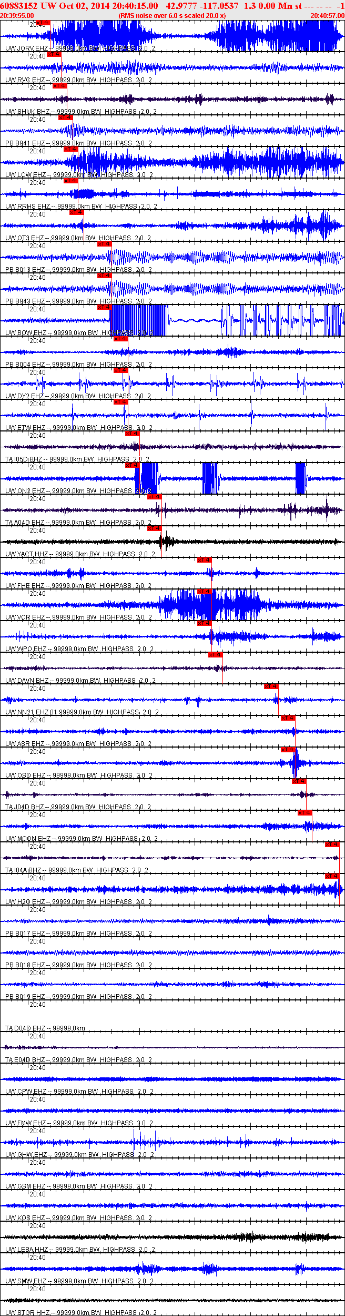Click the station label UW ON2 EHZ
The image size is (345, 1316).
pyautogui.click(x=25, y=491)
